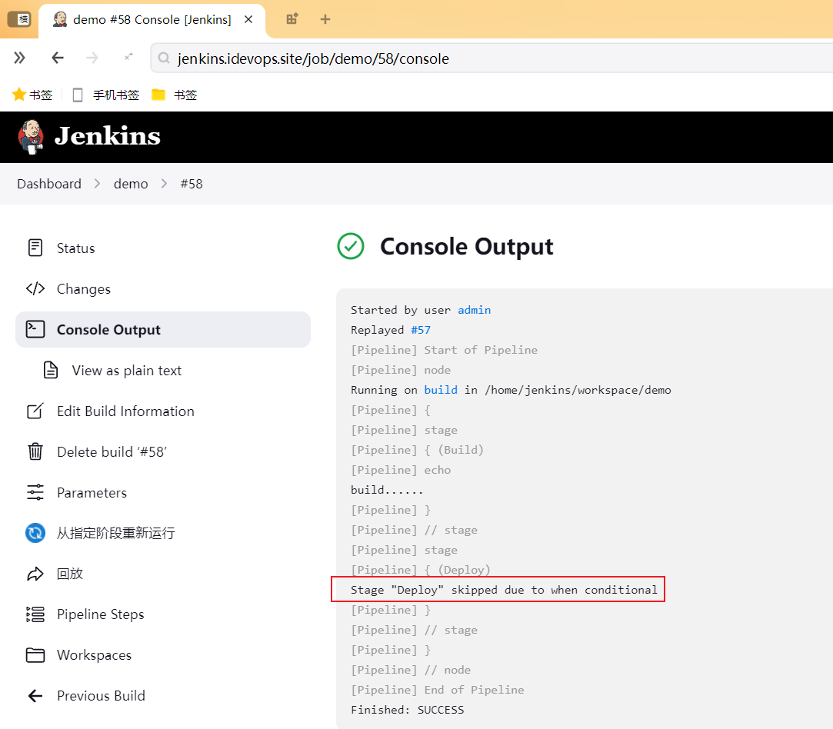Click the Jenkins header title
833x729 pixels.
108,136
